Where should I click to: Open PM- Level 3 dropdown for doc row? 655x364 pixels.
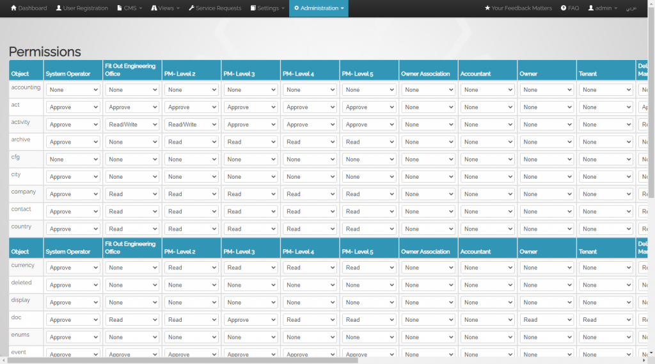click(x=251, y=320)
